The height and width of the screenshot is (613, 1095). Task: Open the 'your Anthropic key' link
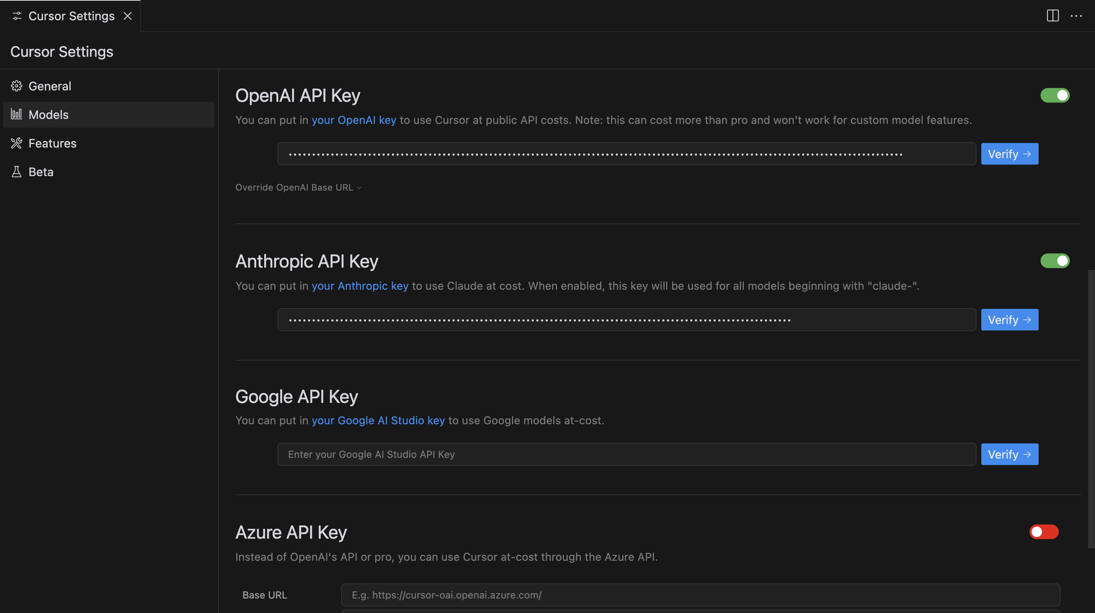point(360,286)
